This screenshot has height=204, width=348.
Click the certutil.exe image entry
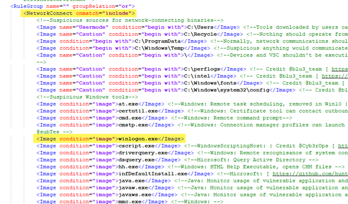click(x=110, y=111)
